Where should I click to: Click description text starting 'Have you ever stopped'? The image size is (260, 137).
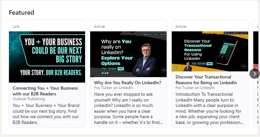point(128,108)
